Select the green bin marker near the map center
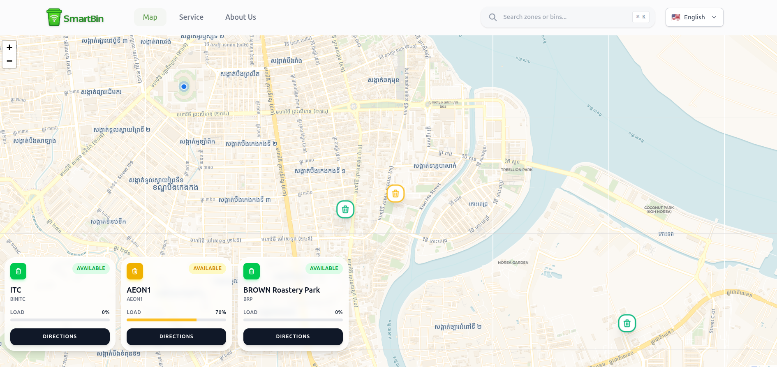 (x=345, y=210)
